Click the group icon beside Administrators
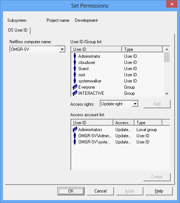 tap(75, 130)
